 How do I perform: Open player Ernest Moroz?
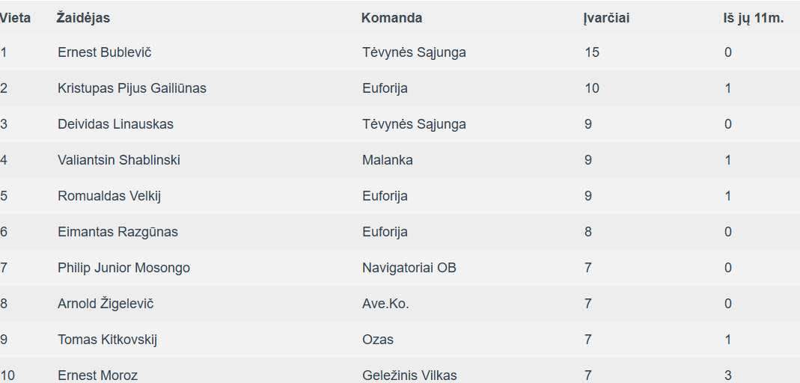coord(97,376)
